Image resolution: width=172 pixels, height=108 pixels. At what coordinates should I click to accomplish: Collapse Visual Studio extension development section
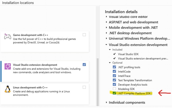coord(106,45)
